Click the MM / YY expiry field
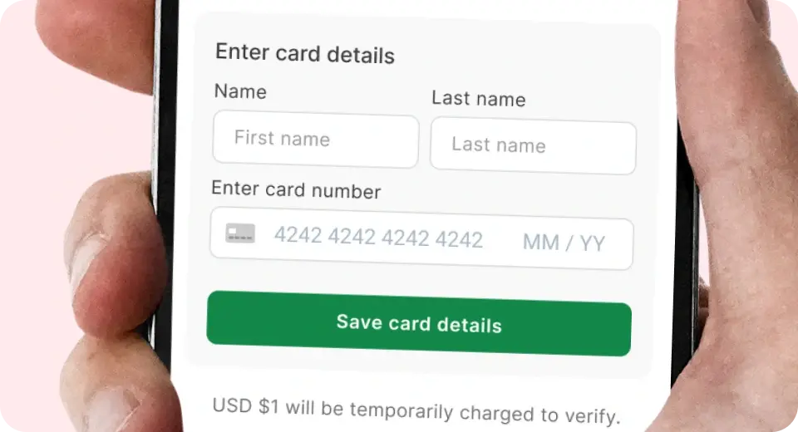 [x=564, y=243]
